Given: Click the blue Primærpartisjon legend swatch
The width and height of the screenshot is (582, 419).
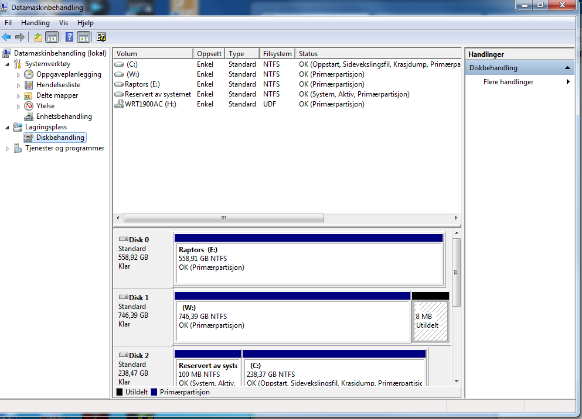Looking at the screenshot, I should pyautogui.click(x=154, y=392).
